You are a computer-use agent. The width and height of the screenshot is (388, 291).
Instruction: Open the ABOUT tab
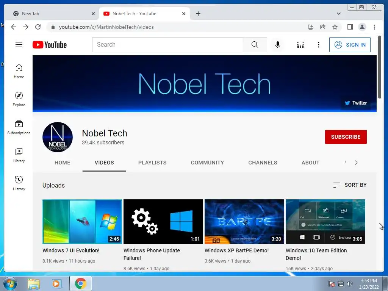pyautogui.click(x=311, y=163)
